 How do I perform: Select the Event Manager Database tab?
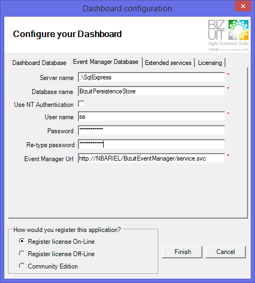coord(106,62)
